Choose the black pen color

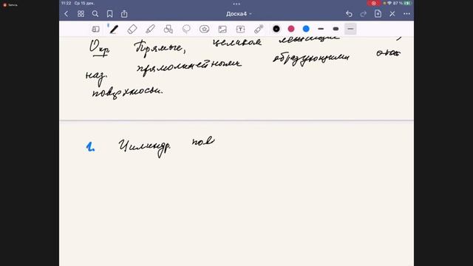point(276,29)
